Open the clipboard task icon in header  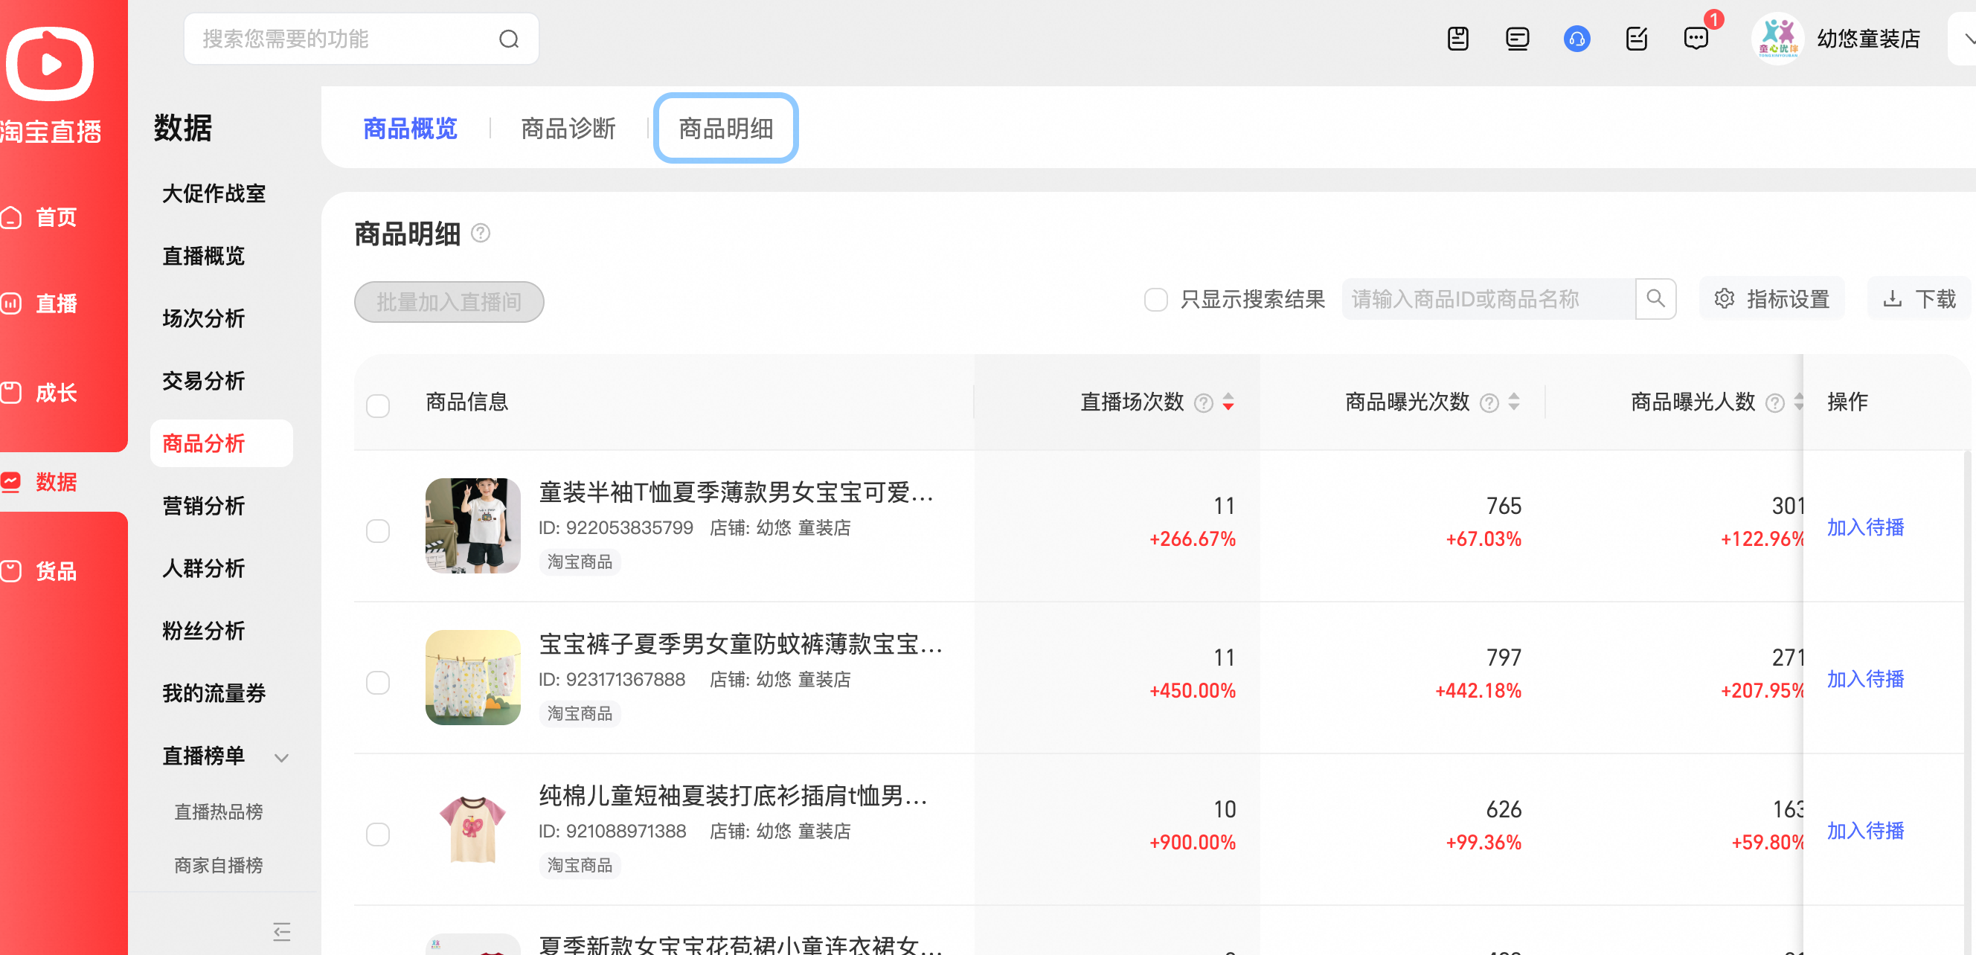click(x=1457, y=39)
